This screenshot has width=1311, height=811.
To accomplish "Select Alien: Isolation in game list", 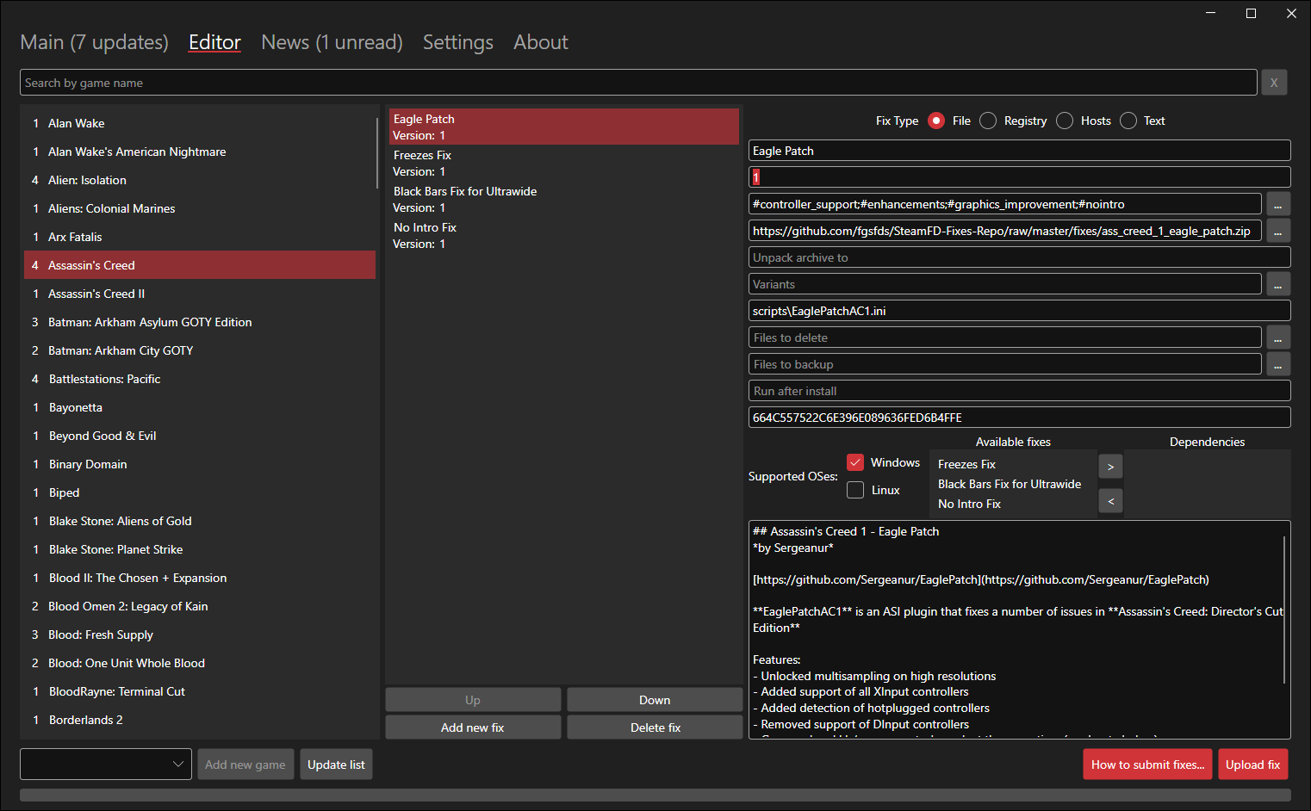I will pyautogui.click(x=200, y=180).
